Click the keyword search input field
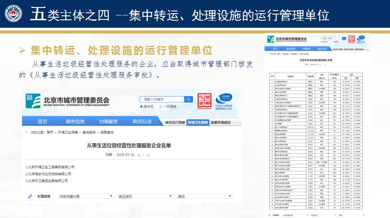 click(x=162, y=99)
